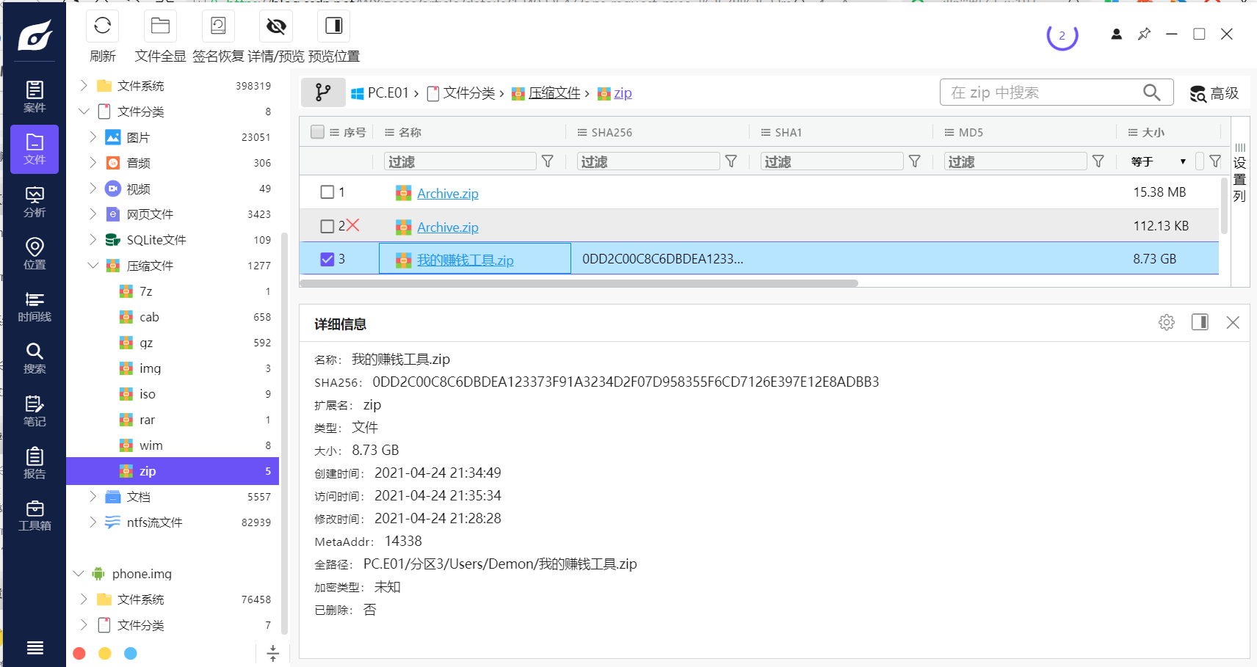1257x667 pixels.
Task: Open the SHA1 column header menu
Action: [766, 133]
